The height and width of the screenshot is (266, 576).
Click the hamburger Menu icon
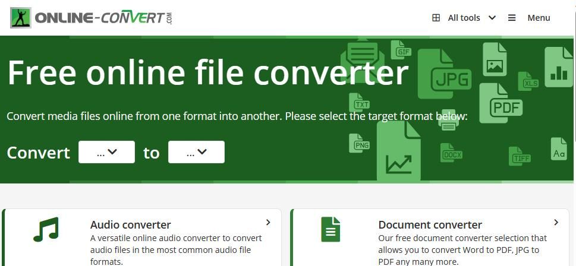point(512,18)
